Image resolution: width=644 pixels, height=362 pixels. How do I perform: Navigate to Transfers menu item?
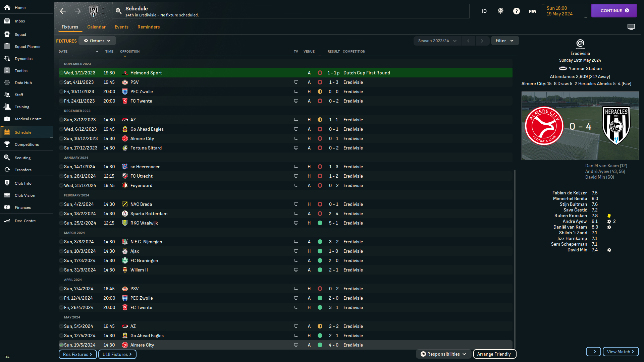point(23,170)
